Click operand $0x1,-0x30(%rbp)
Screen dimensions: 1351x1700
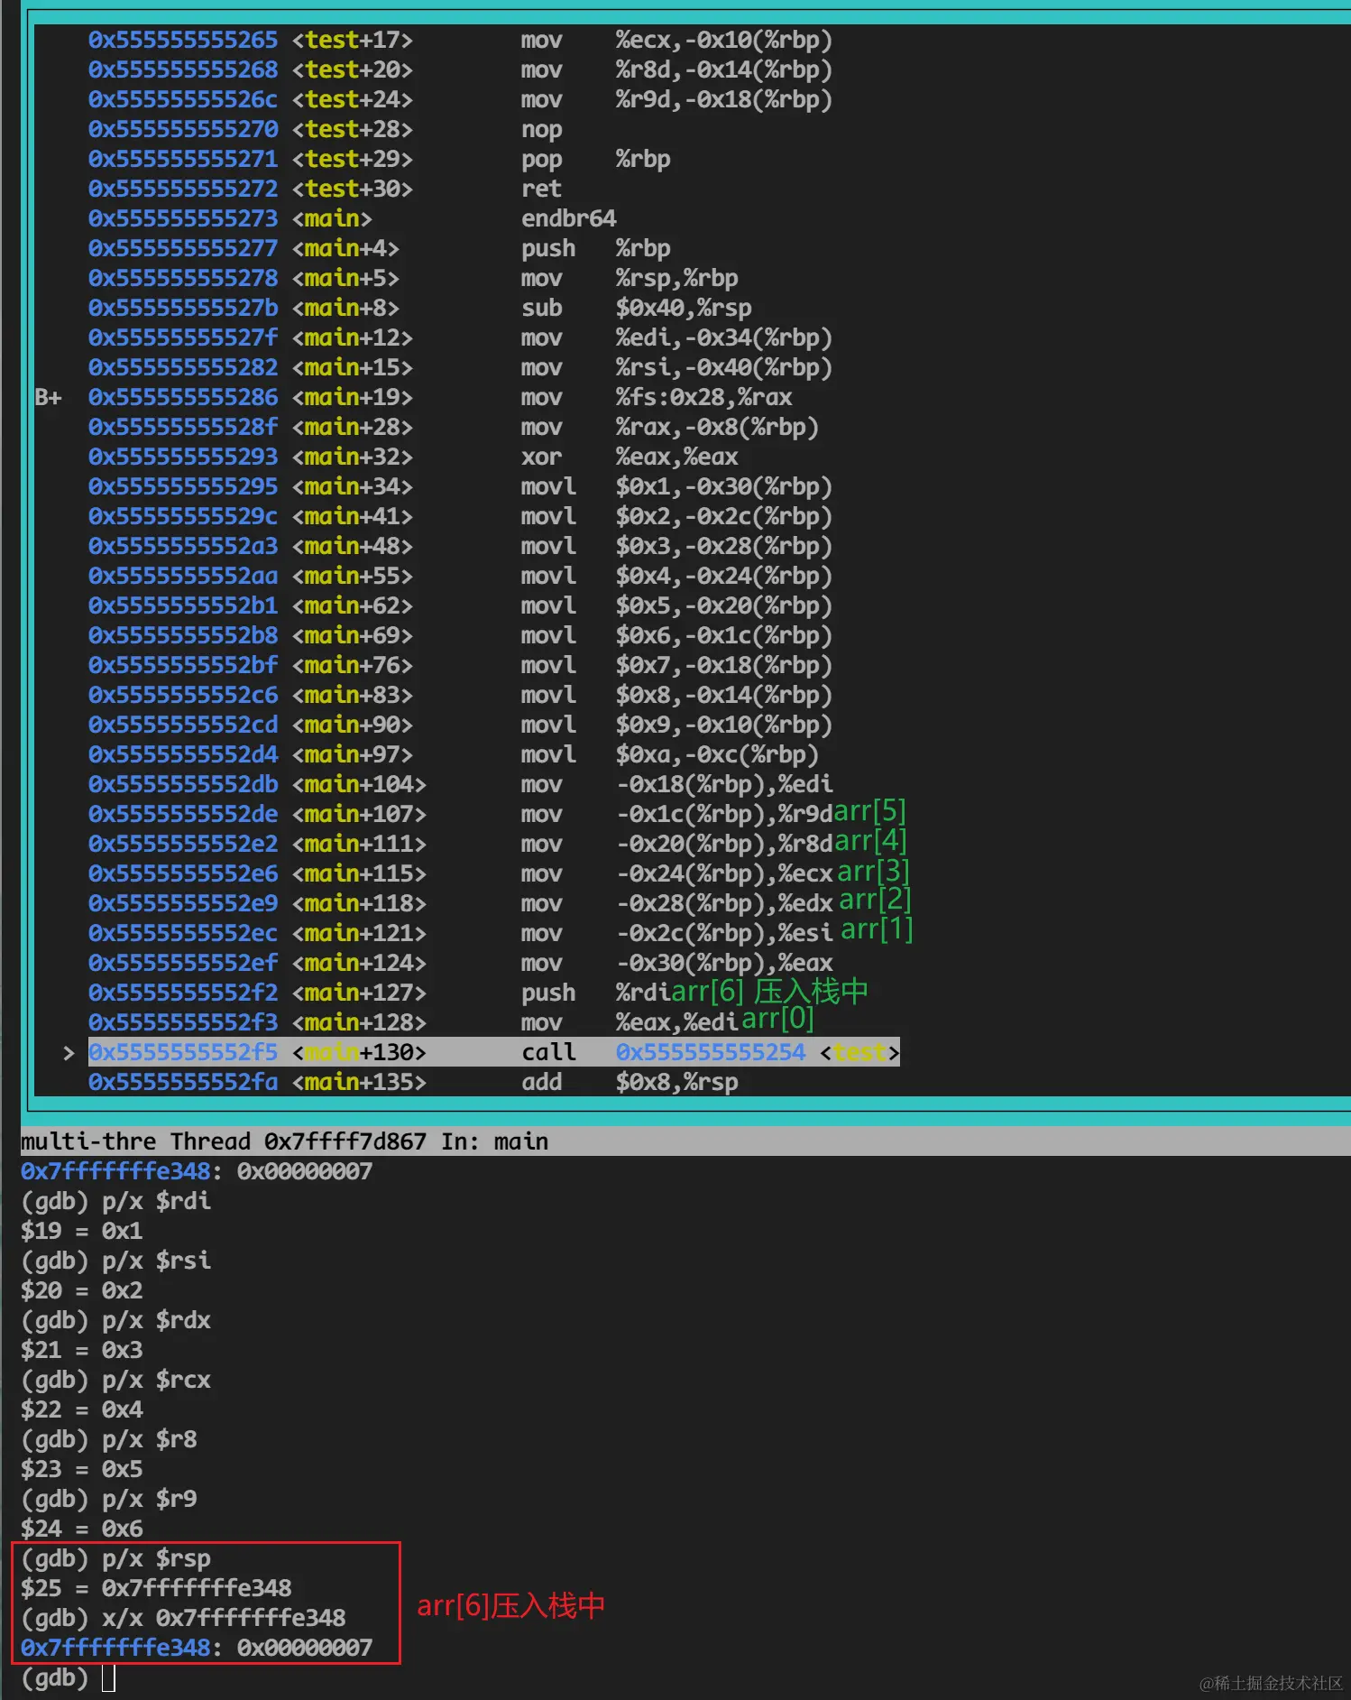point(724,486)
